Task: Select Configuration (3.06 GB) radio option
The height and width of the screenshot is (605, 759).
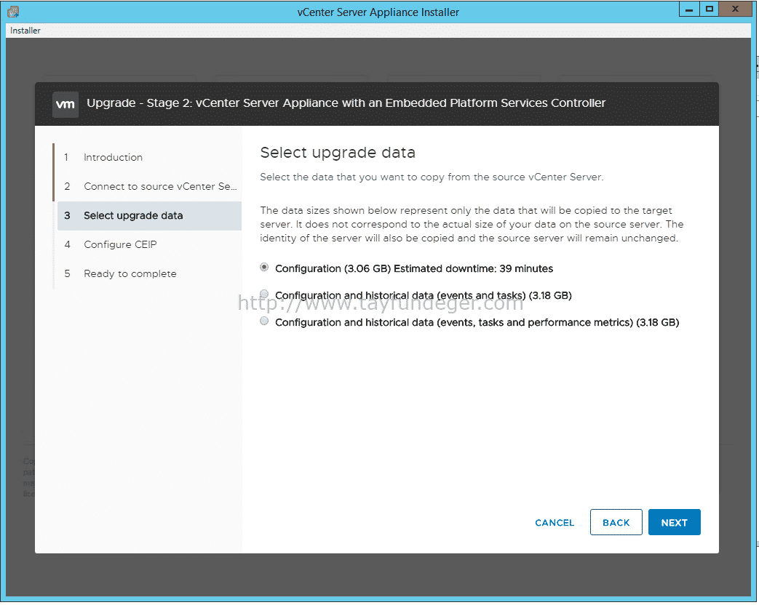Action: pyautogui.click(x=264, y=268)
